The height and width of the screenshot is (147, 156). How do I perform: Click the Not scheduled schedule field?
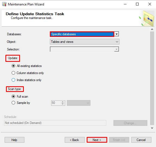(55, 123)
